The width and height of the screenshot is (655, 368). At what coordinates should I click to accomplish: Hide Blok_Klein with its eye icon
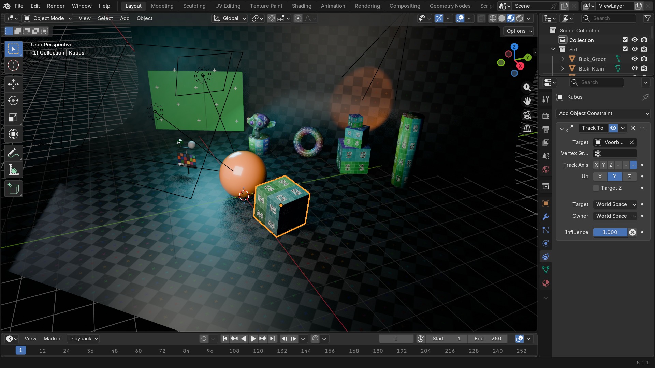coord(635,68)
